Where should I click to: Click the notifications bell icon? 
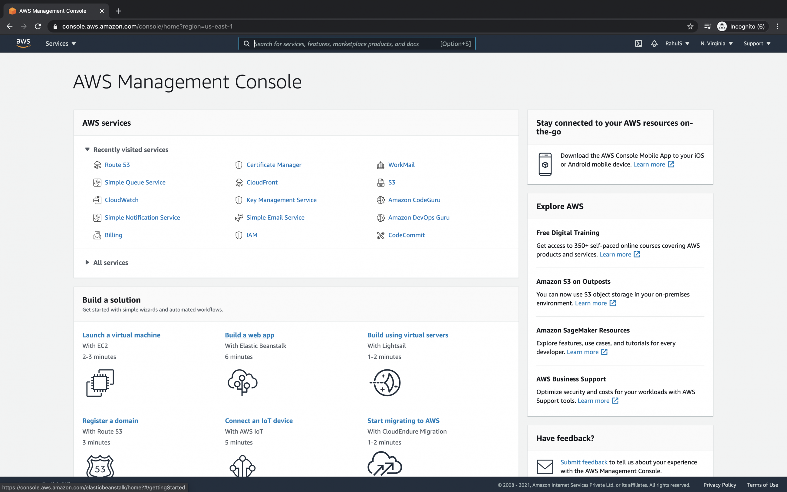[654, 43]
